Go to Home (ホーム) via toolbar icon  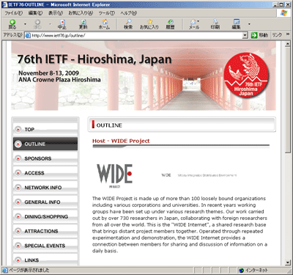[x=104, y=24]
